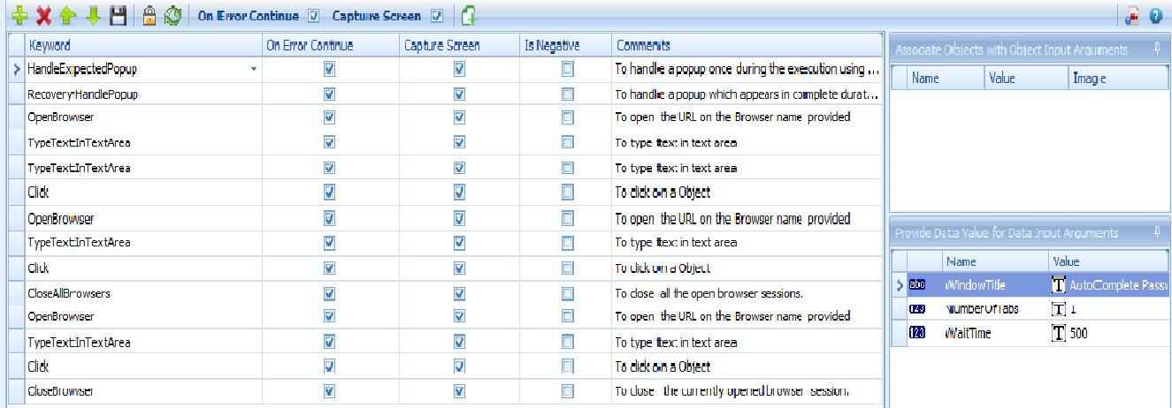1172x408 pixels.
Task: Click the Is Negative column header
Action: click(x=564, y=45)
